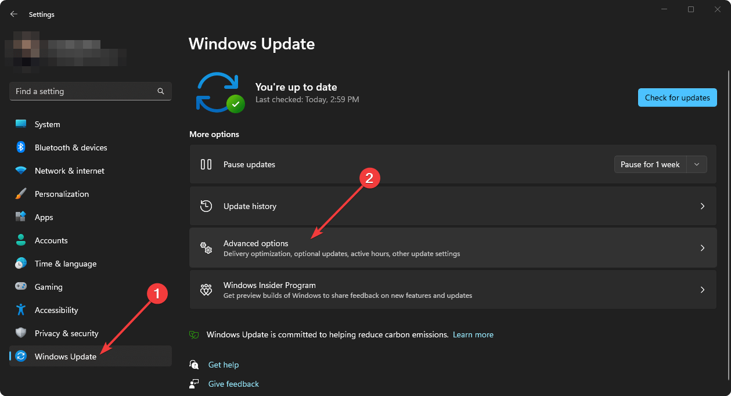The height and width of the screenshot is (396, 731).
Task: Click the pause icon beside Pause updates
Action: click(206, 164)
